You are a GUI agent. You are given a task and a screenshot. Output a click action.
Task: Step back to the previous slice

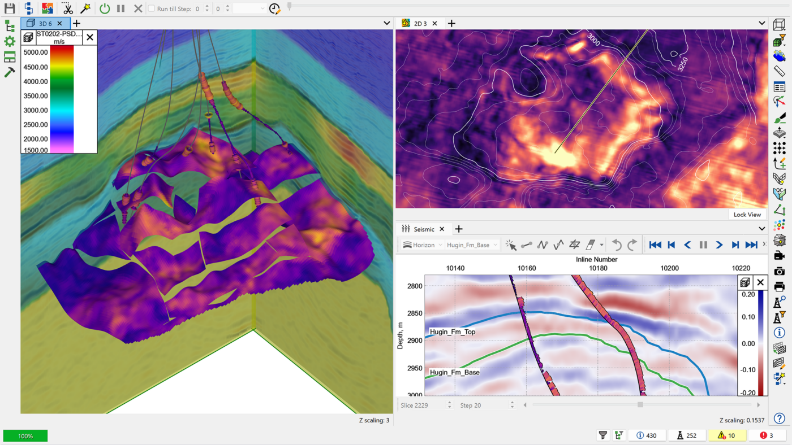coord(672,245)
